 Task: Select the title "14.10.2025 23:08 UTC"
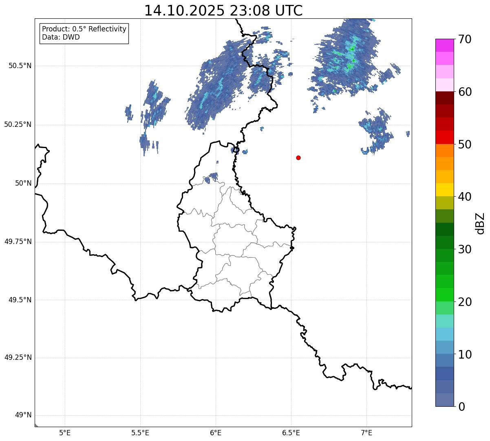(223, 11)
